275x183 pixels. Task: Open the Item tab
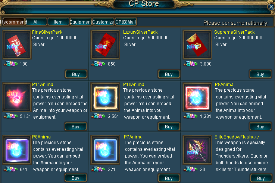(58, 22)
